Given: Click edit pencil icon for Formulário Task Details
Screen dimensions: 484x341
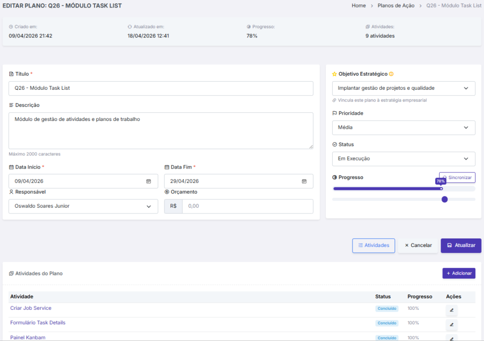Looking at the screenshot, I should 451,325.
